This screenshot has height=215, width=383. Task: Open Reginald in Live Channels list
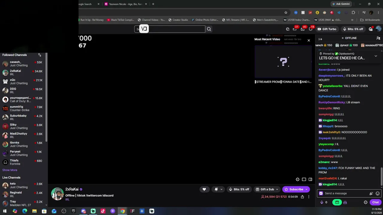pos(23,194)
